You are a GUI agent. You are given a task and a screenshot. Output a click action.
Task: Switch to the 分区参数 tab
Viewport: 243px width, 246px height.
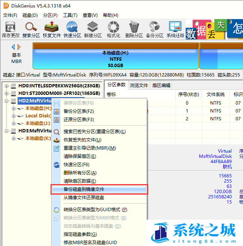click(x=116, y=85)
